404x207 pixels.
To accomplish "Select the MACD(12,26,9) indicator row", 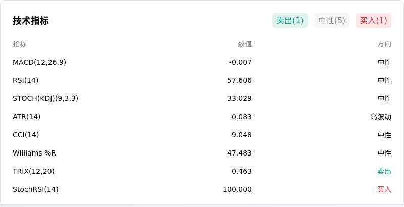I will click(x=202, y=62).
